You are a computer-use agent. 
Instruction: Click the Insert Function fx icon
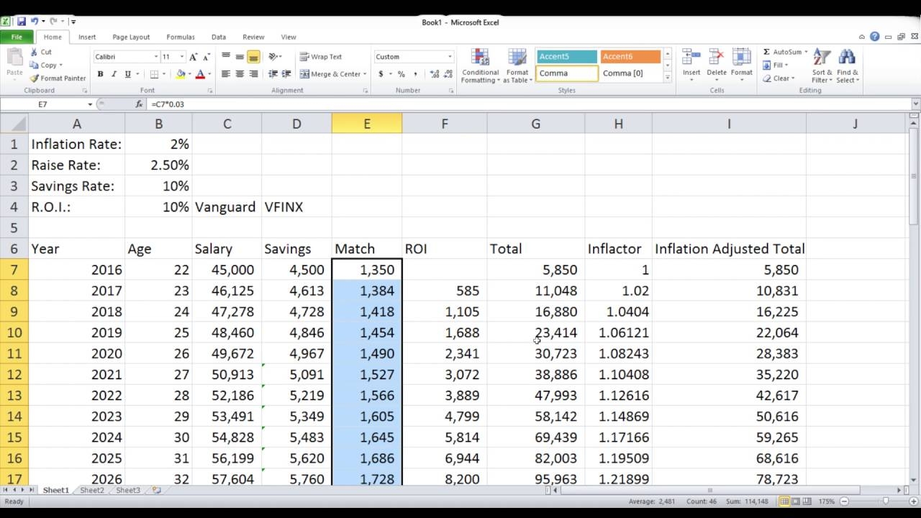tap(140, 104)
